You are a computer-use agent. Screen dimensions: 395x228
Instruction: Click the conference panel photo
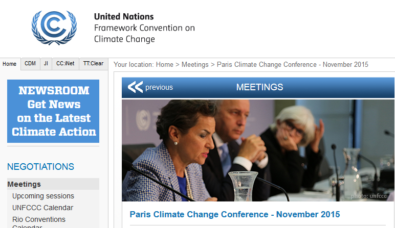coord(258,150)
